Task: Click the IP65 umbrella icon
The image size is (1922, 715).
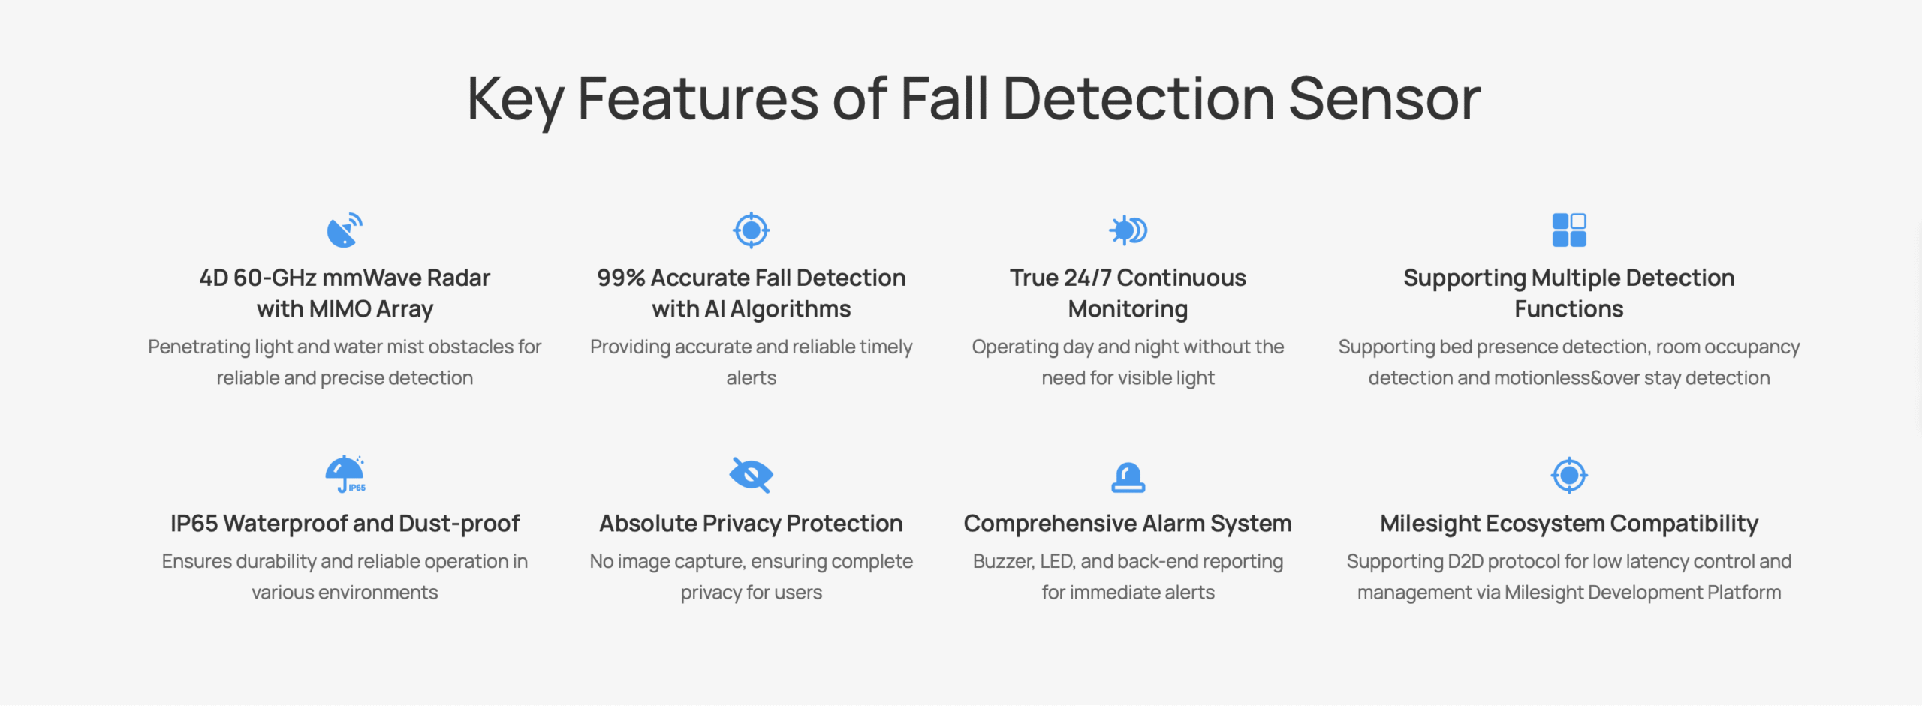Action: click(345, 474)
